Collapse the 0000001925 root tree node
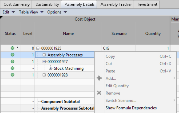This screenshot has width=179, height=113. (38, 48)
